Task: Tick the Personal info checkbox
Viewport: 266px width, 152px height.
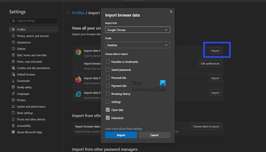Action: (108, 78)
